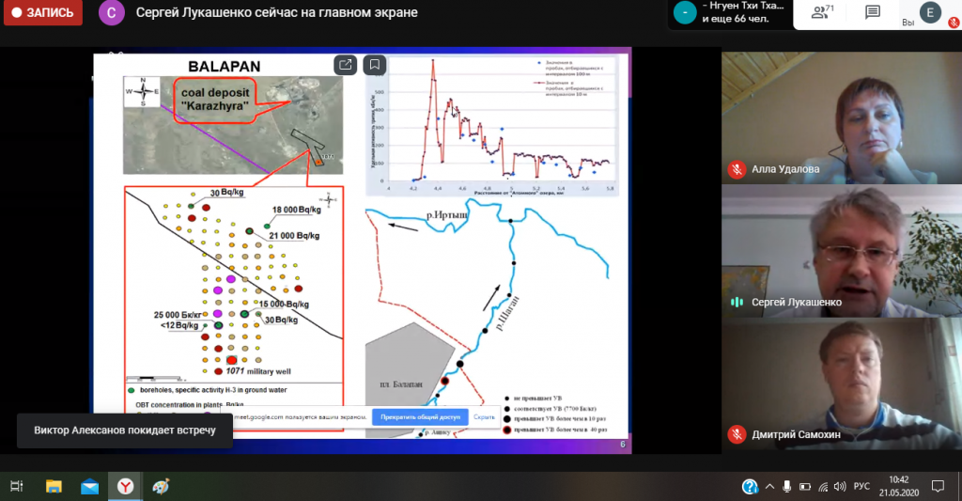Switch input language РУС indicator
The height and width of the screenshot is (501, 962).
(x=861, y=486)
